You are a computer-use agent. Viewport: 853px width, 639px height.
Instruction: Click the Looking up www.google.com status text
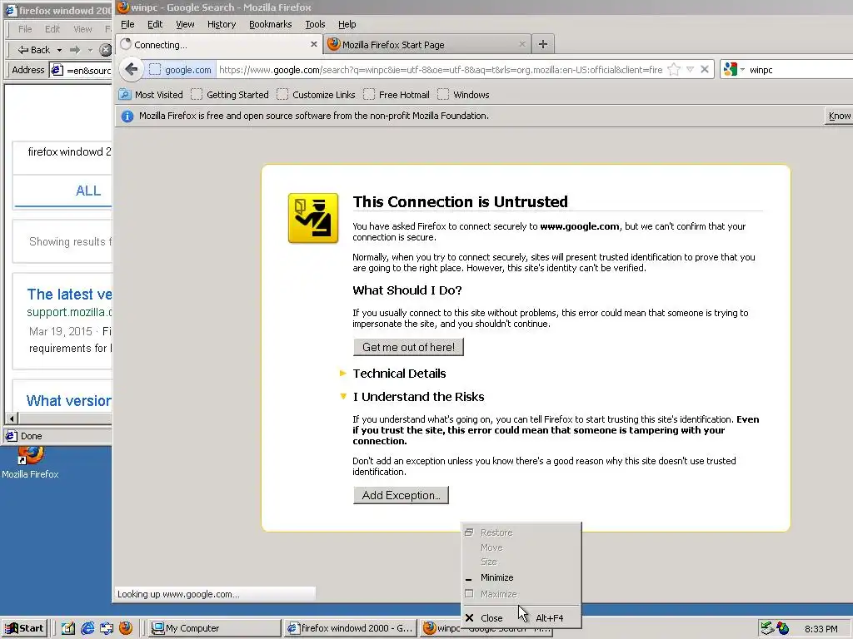[178, 594]
